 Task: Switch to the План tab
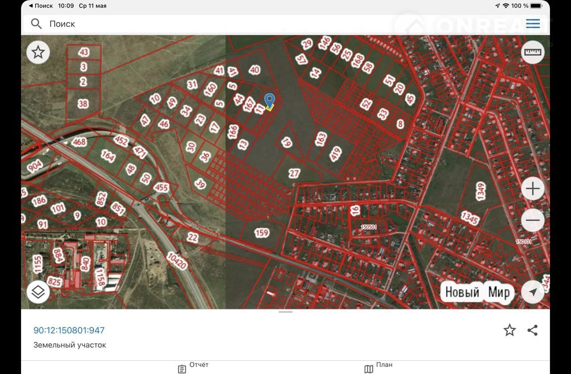click(378, 367)
